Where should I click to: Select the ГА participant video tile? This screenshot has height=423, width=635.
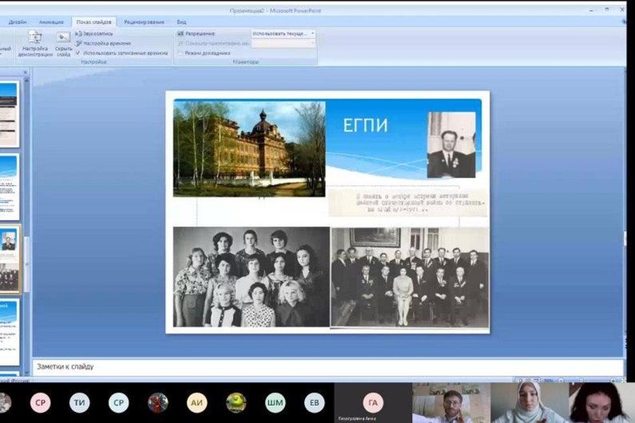point(373,403)
